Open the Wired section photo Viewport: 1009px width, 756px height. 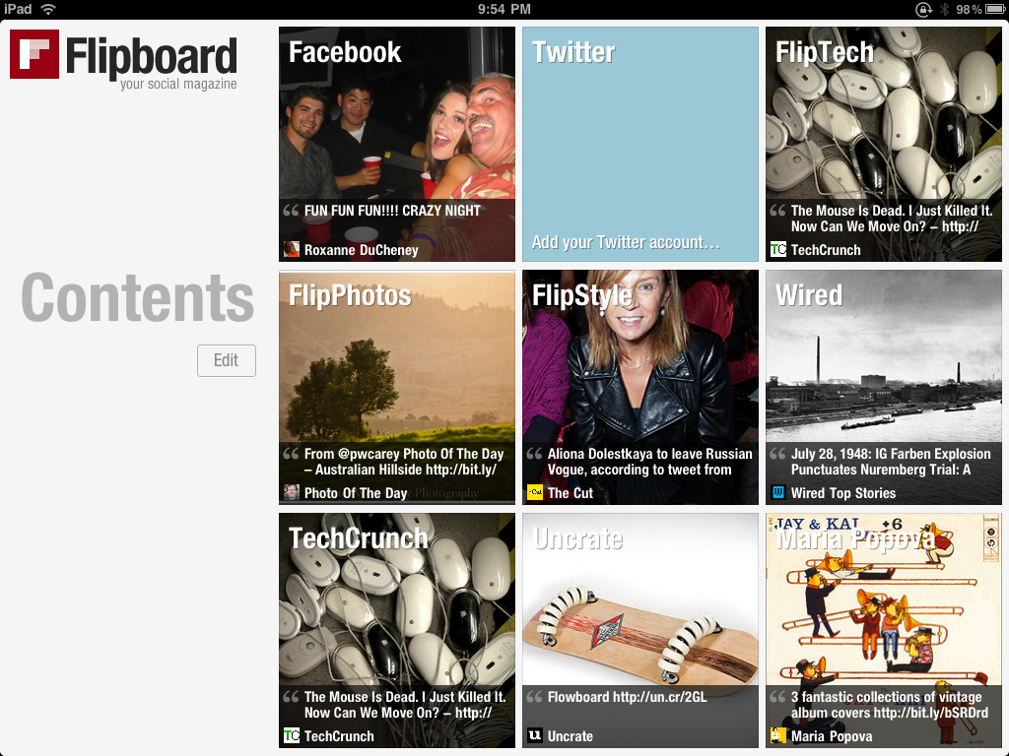(x=884, y=374)
